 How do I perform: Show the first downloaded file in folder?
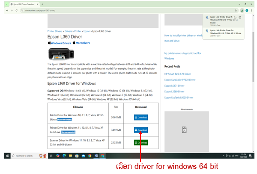[235, 18]
